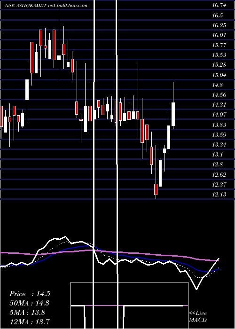
Task: Click the 14.31 price axis label
Action: tap(219, 105)
